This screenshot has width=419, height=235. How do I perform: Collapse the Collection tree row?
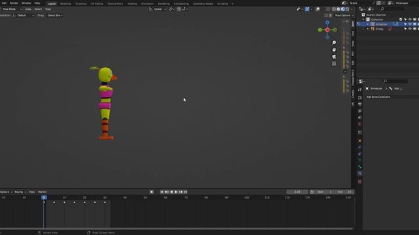coord(363,20)
